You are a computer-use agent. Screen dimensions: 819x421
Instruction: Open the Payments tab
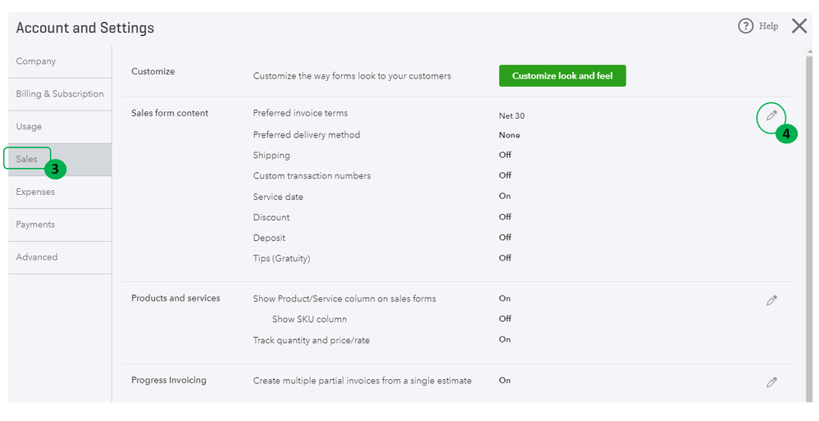tap(35, 224)
